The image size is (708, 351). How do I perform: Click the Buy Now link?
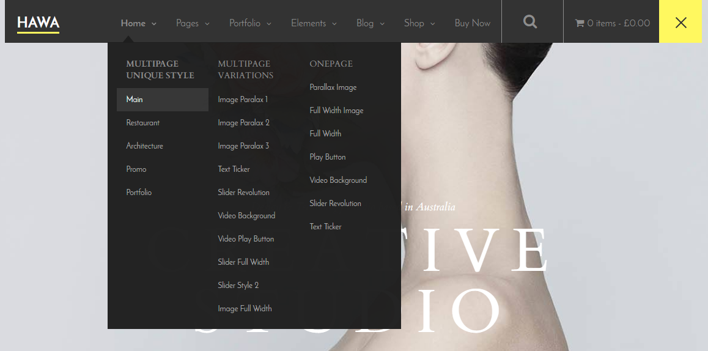(472, 23)
